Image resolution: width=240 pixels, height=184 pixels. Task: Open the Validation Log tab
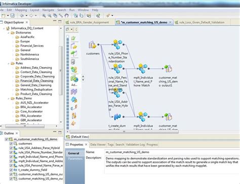[135, 145]
